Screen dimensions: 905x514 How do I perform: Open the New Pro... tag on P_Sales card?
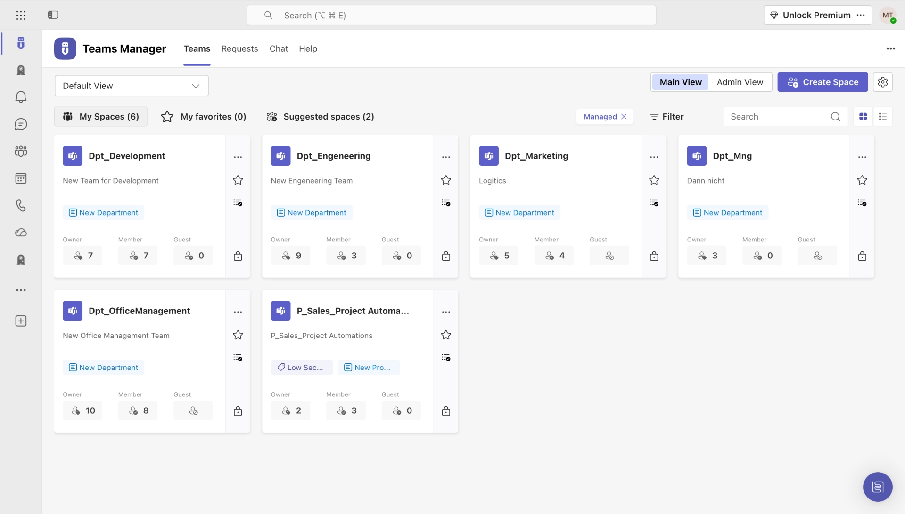pyautogui.click(x=369, y=367)
